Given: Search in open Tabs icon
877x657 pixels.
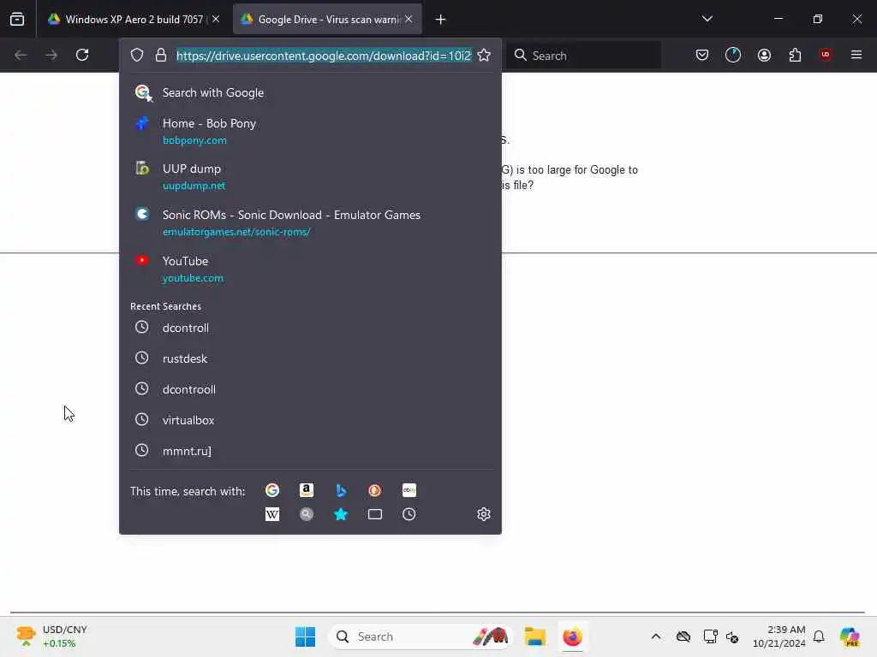Looking at the screenshot, I should coord(375,514).
